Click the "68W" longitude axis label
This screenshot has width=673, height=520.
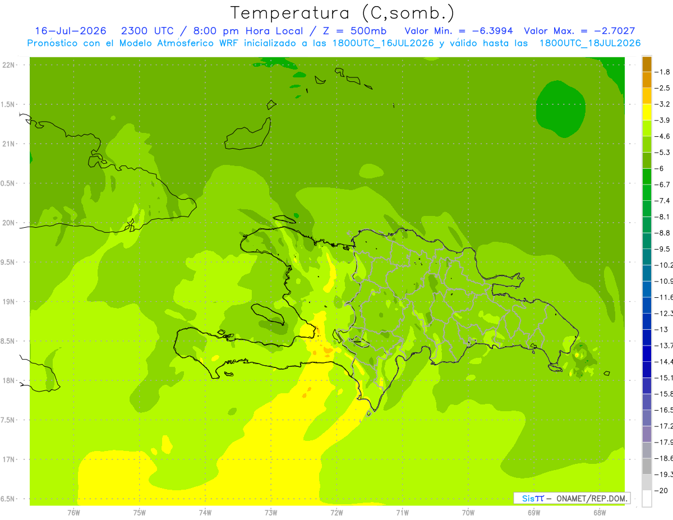coord(600,513)
